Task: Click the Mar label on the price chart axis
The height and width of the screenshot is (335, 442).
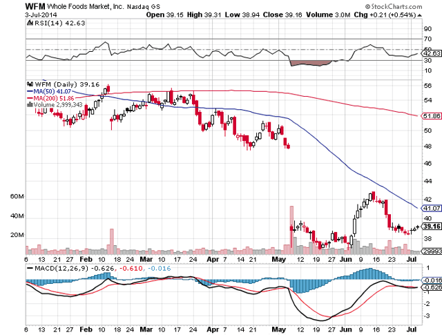Action: [x=146, y=260]
